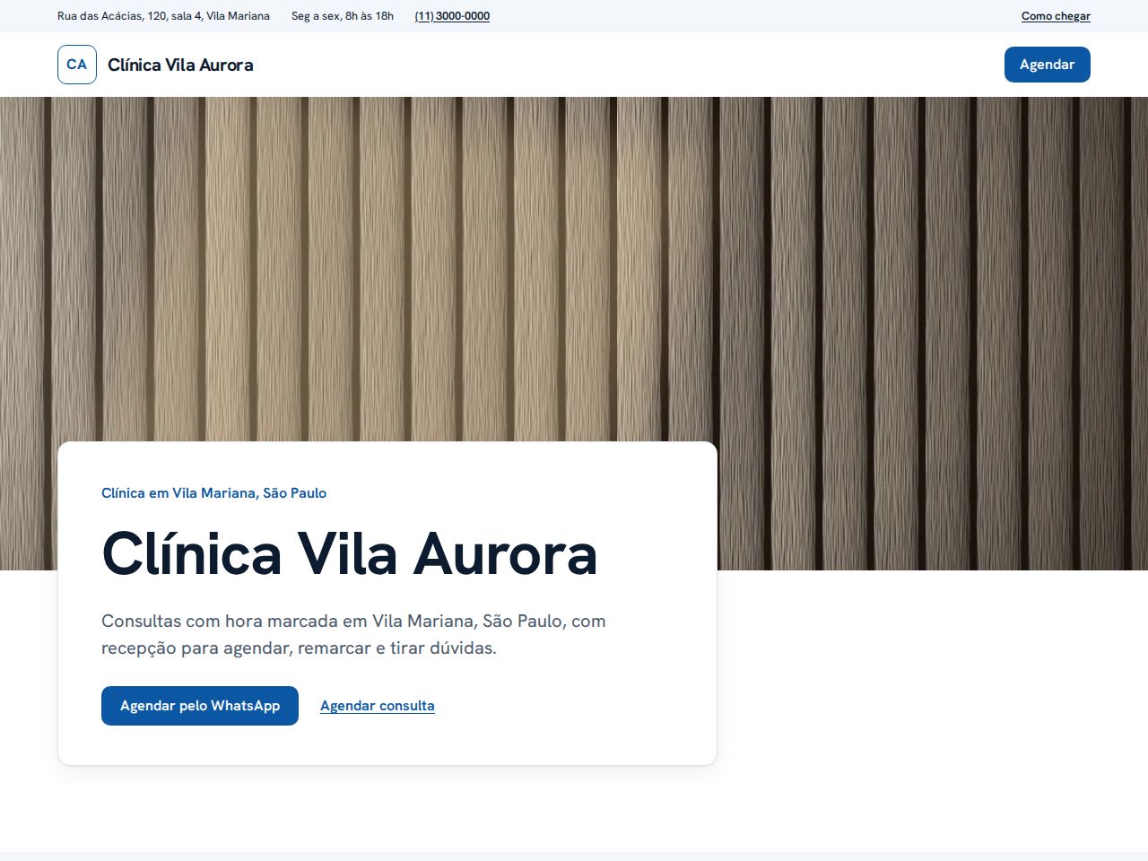Follow the Agendar consulta link
Screen dimensions: 1148x861
point(378,706)
